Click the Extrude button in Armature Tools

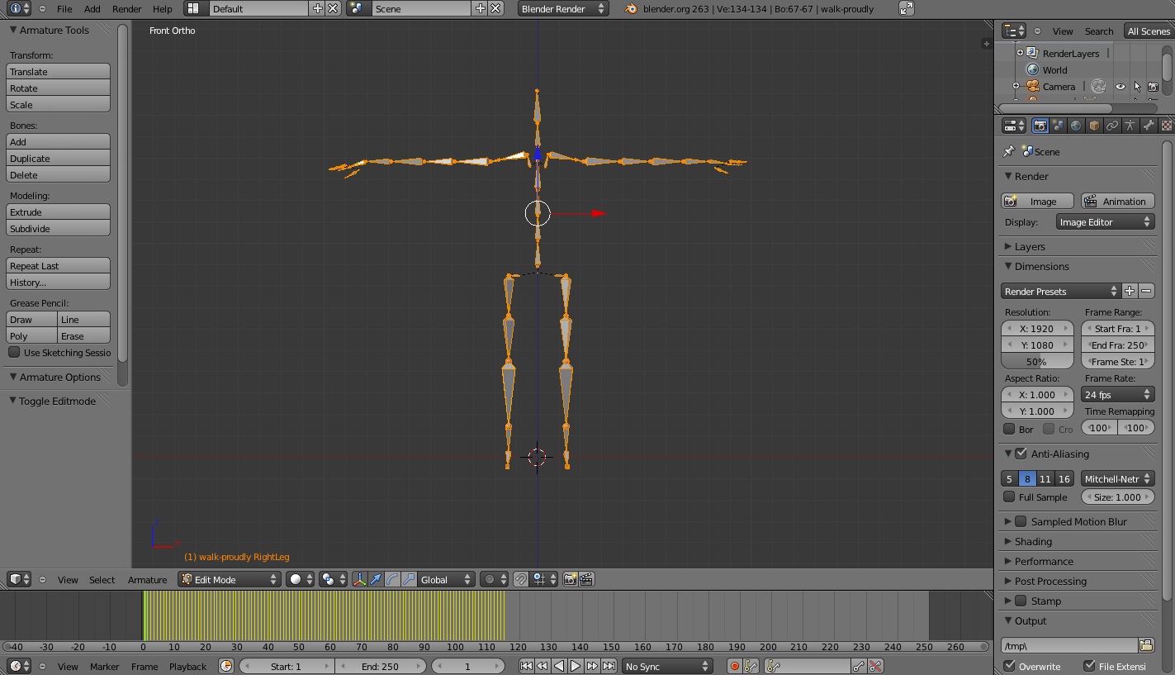point(58,212)
